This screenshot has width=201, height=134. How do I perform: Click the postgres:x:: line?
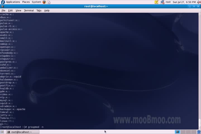pos(8,62)
